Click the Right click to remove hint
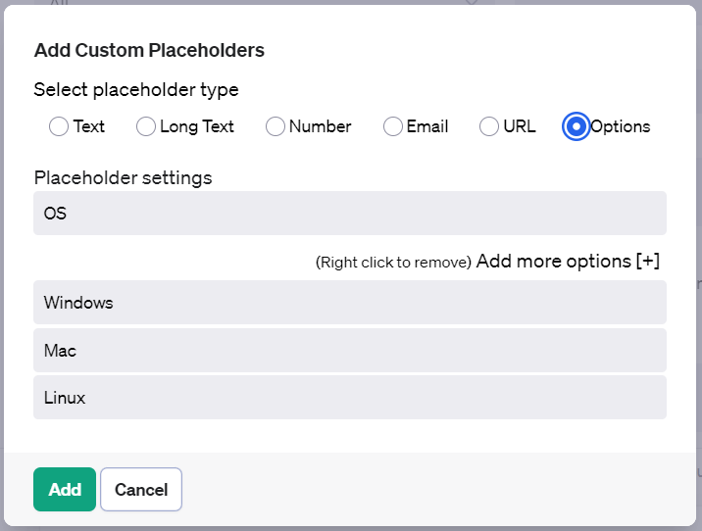The image size is (702, 531). pos(393,263)
